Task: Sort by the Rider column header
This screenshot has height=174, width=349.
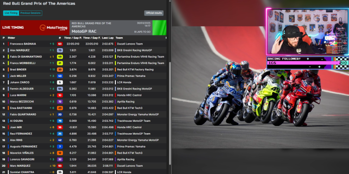Action: 11,38
